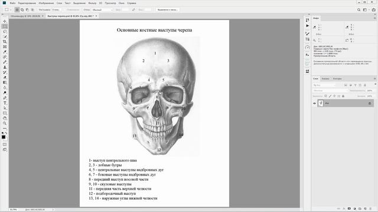Click the feather input field

pyautogui.click(x=57, y=10)
